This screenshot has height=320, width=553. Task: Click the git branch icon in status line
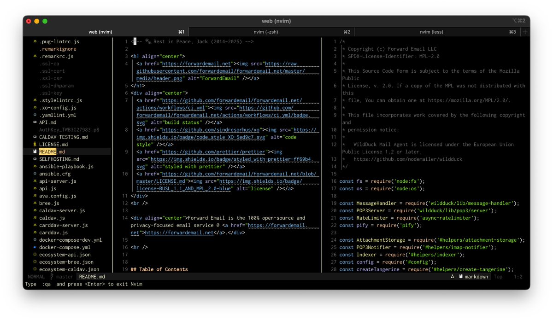click(52, 277)
